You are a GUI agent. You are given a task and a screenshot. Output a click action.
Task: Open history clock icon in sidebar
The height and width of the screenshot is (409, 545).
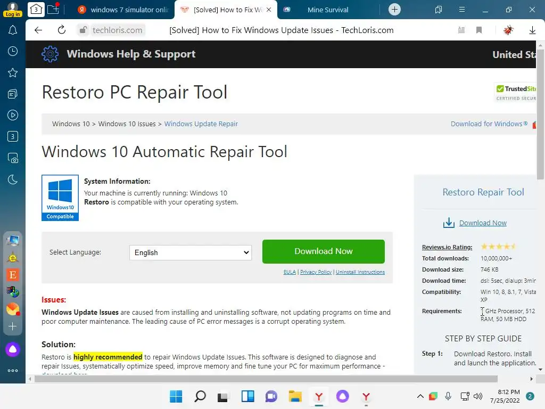pyautogui.click(x=13, y=52)
